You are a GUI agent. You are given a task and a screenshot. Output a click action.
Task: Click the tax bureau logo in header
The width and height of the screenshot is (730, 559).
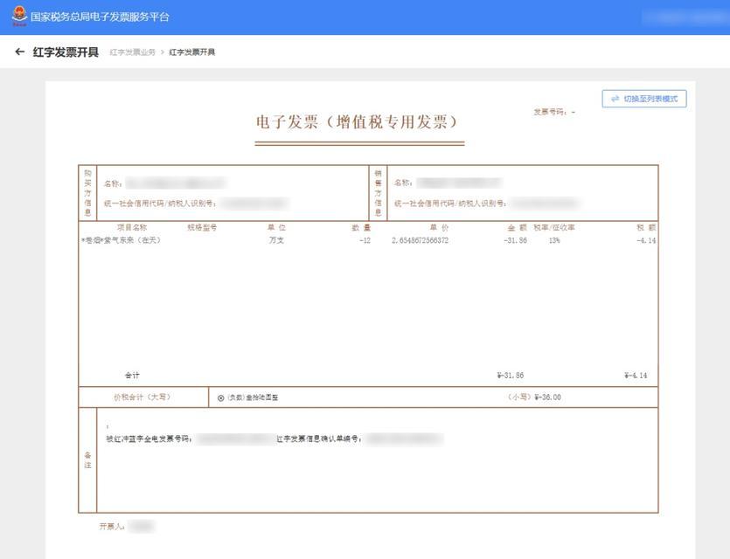pos(19,17)
